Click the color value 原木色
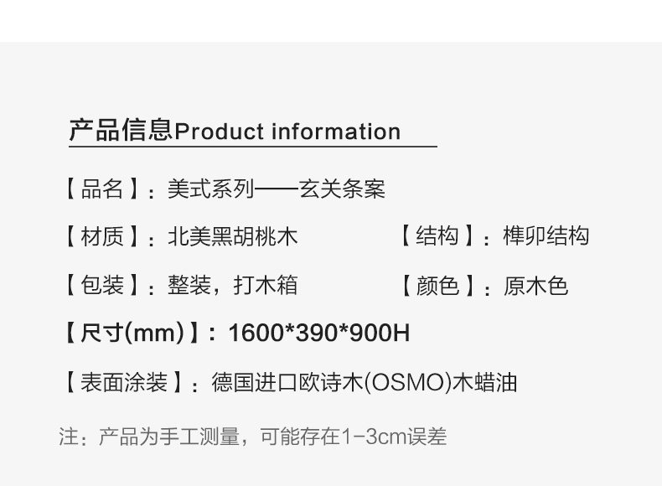The height and width of the screenshot is (486, 662). point(535,286)
